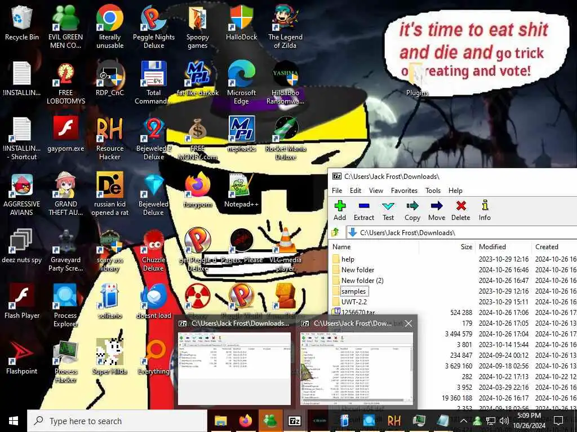Click the Spoopy games folder icon
577x432 pixels.
(x=198, y=26)
